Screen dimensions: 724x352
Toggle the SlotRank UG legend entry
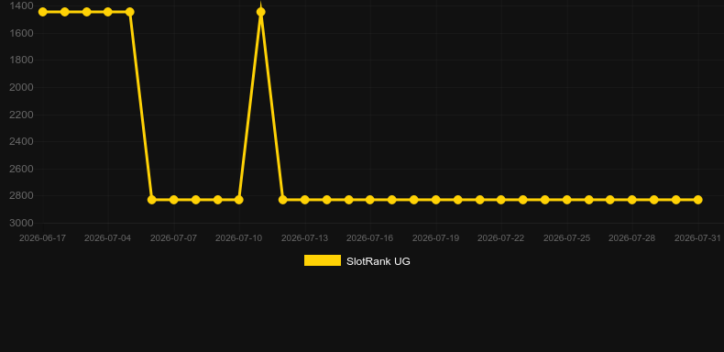pos(357,261)
